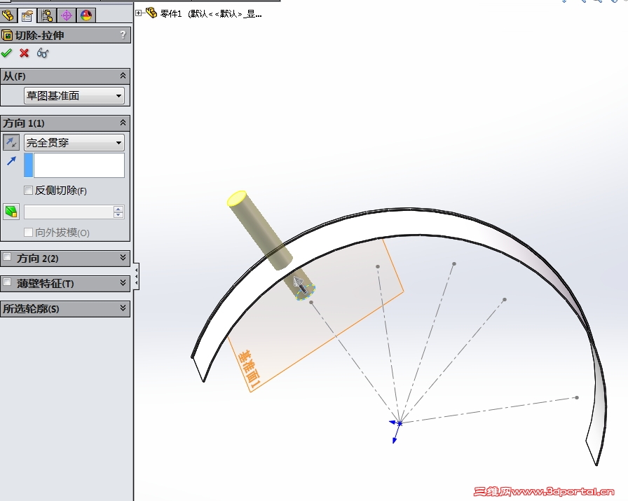Switch to the PropertyManager tab
The width and height of the screenshot is (628, 501).
pyautogui.click(x=27, y=15)
